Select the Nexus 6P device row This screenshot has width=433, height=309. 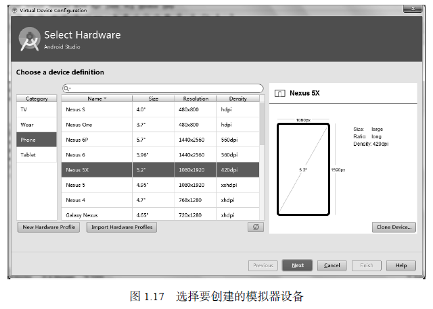coord(160,140)
